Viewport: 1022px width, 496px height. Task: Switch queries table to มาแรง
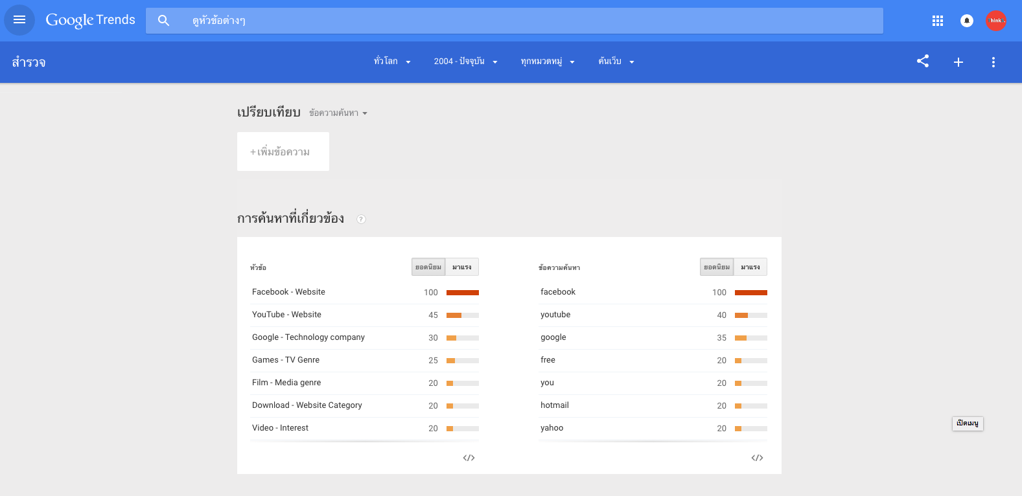(750, 267)
